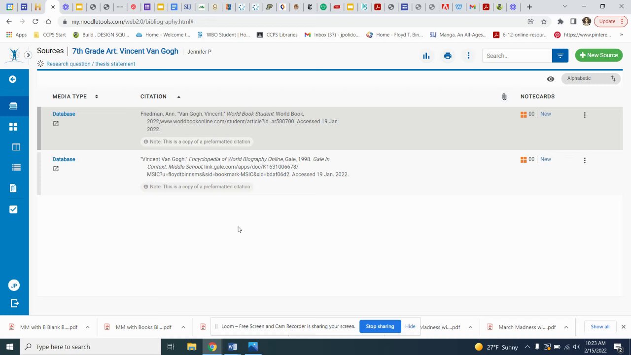Open the Manga, An All-Ages bookmark
The width and height of the screenshot is (631, 355).
click(x=458, y=35)
